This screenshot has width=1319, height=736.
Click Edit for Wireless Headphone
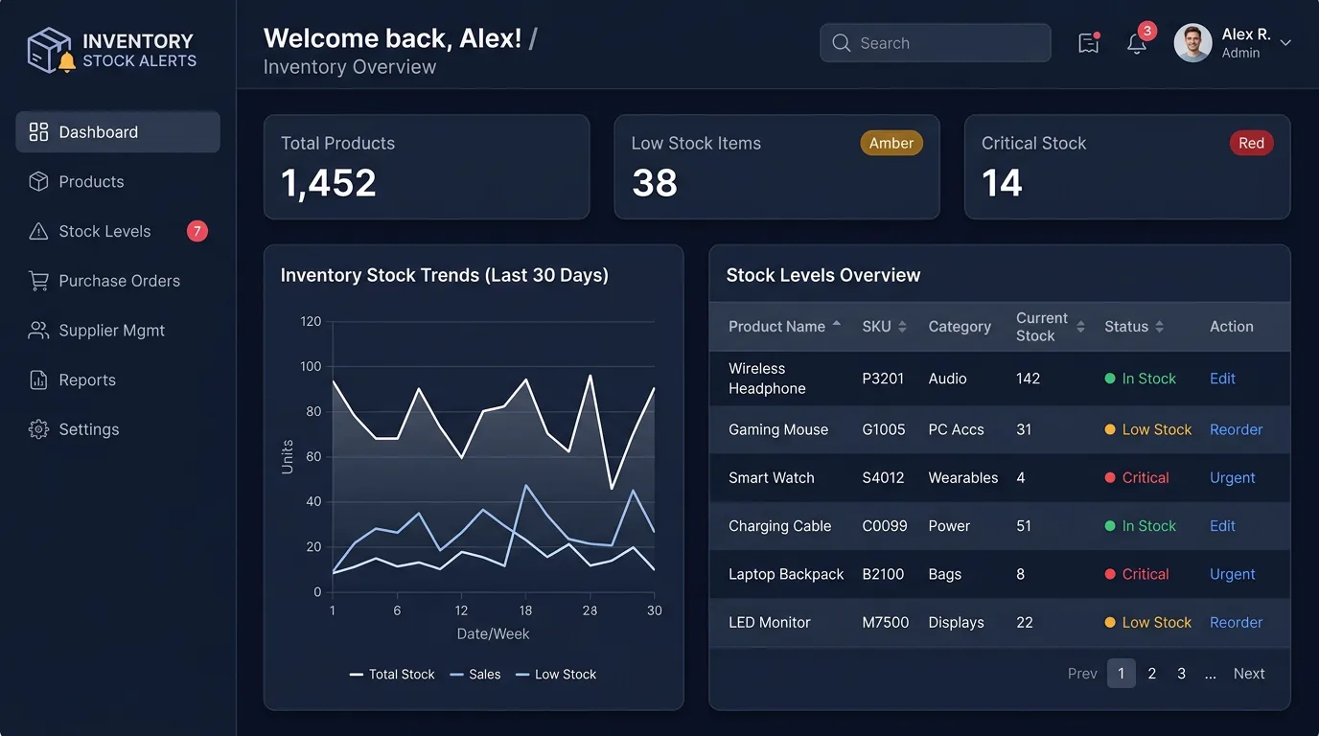tap(1222, 379)
